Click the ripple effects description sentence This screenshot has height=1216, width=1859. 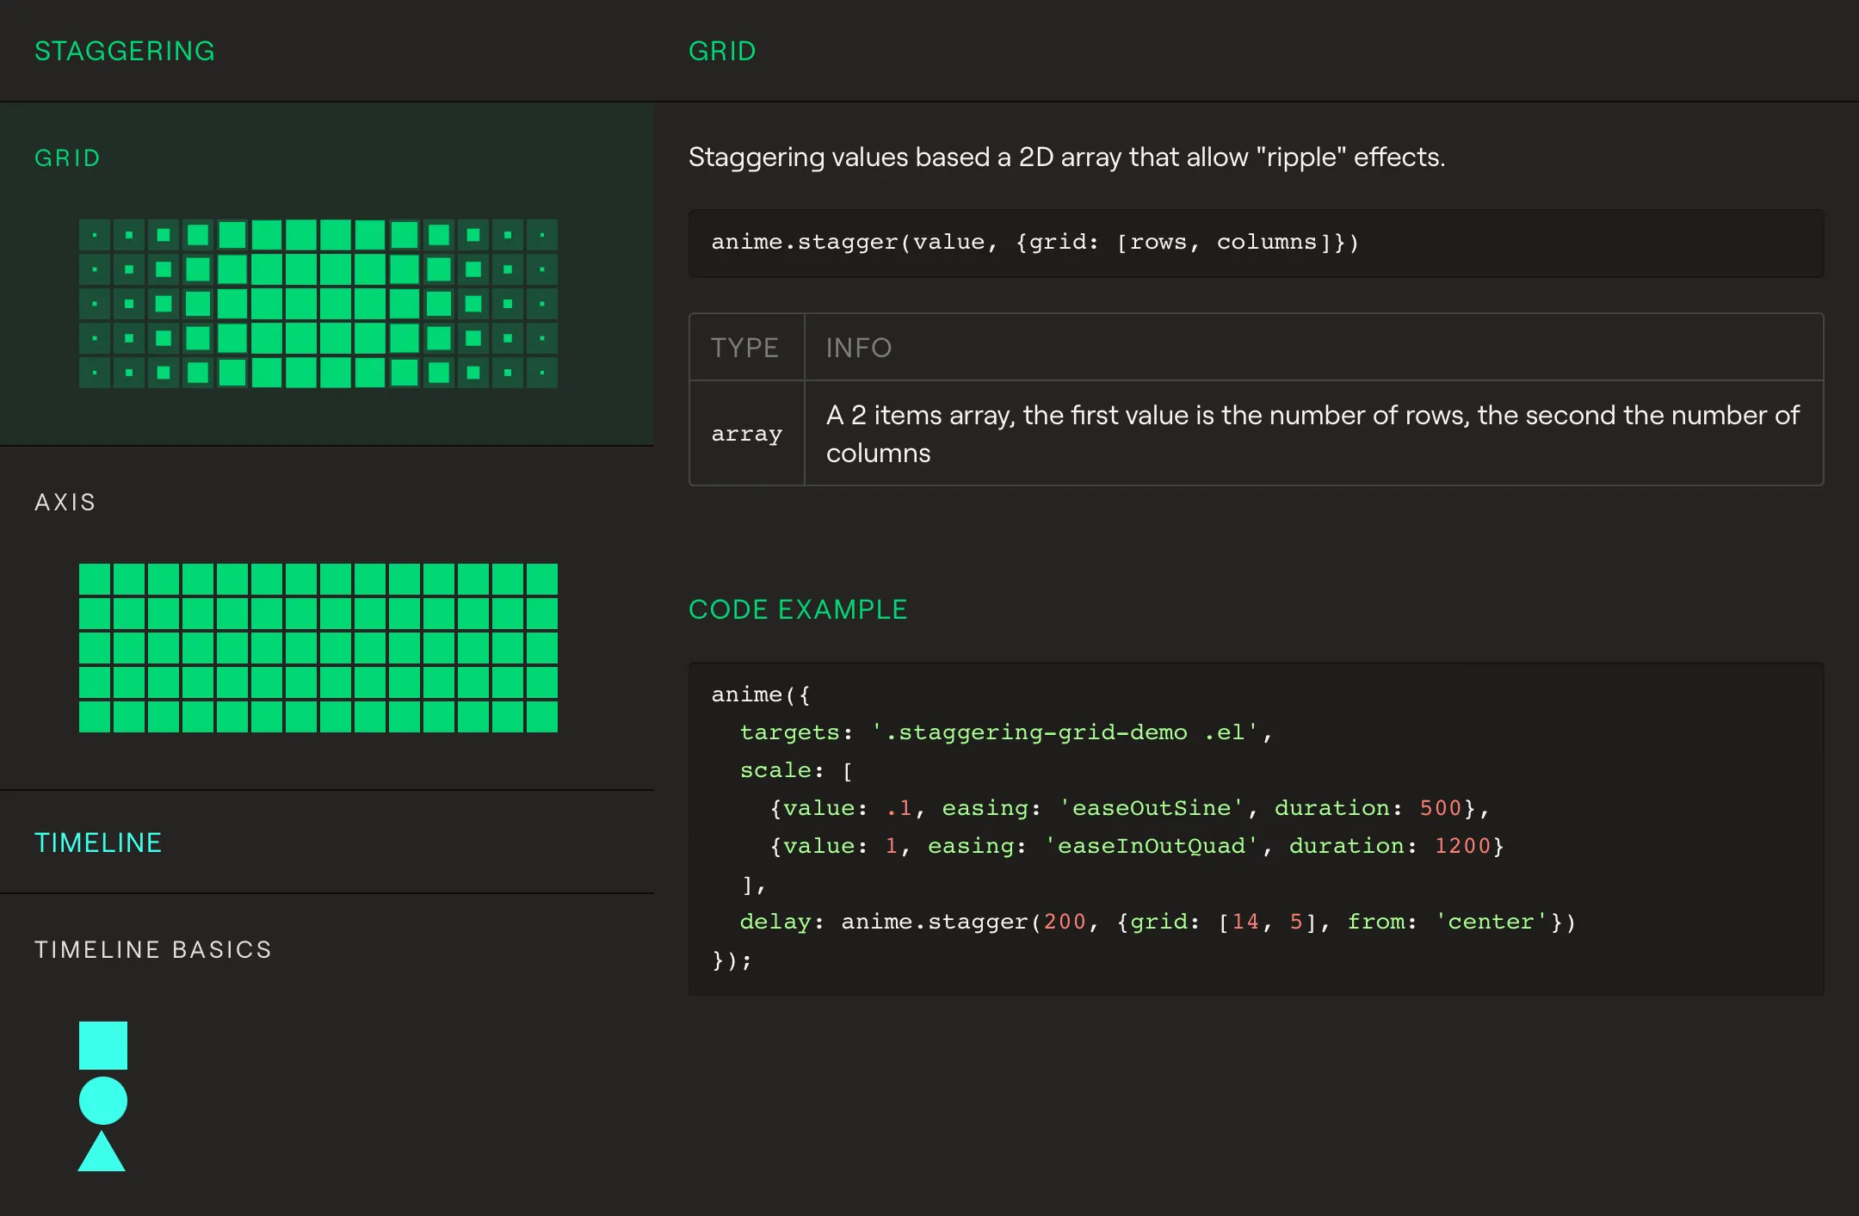click(1067, 157)
